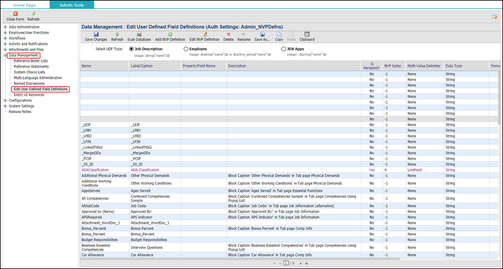Click Scan Database icon
The width and height of the screenshot is (503, 269).
(139, 34)
